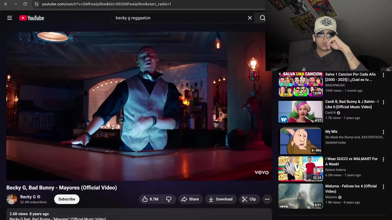
Task: Share the Mayores video
Action: click(190, 199)
